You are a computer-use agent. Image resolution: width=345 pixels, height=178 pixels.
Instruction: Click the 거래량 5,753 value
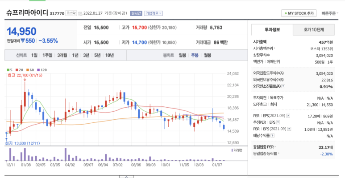[x=216, y=28]
